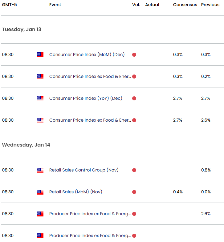Open the Consumer Price Index (YoY) (Dec) event
Viewport: 224px width, 242px height.
(x=86, y=98)
